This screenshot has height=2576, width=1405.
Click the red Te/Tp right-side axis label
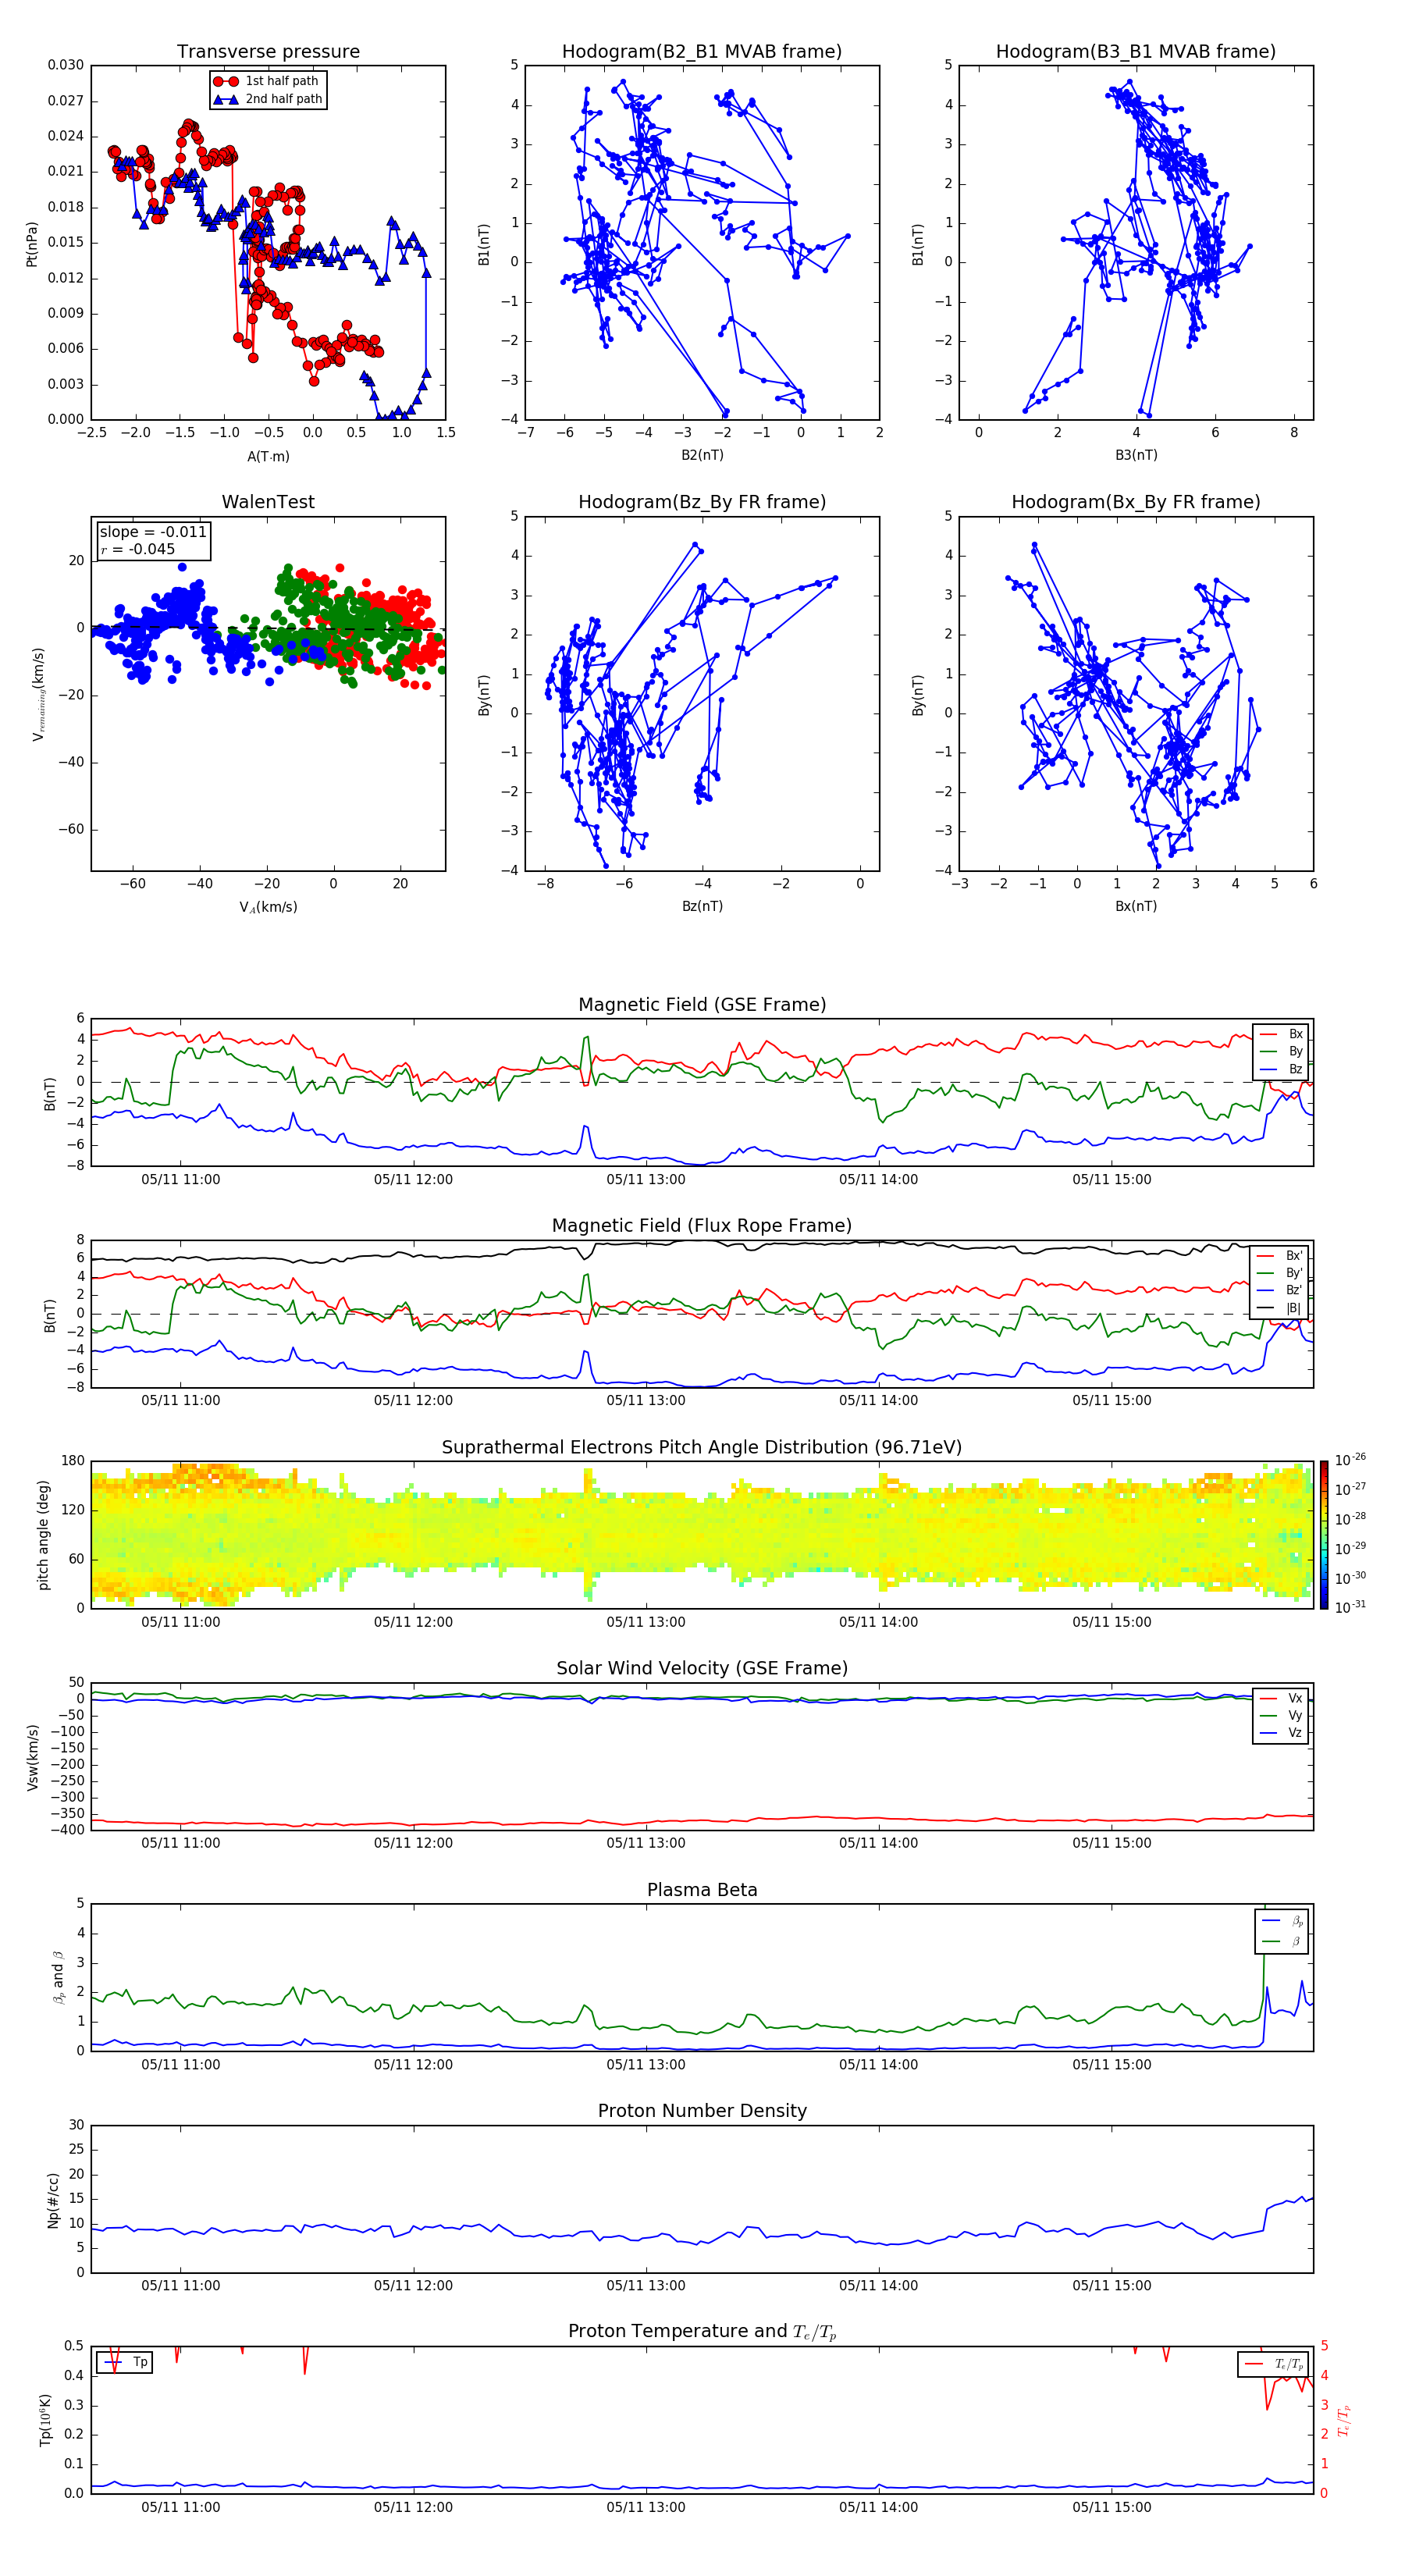tap(1345, 2421)
